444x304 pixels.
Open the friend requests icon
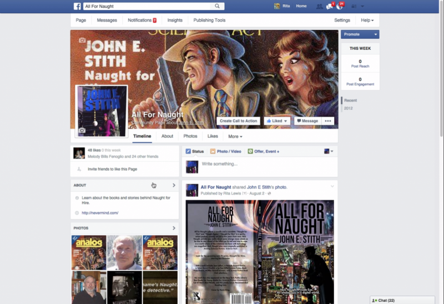click(319, 6)
